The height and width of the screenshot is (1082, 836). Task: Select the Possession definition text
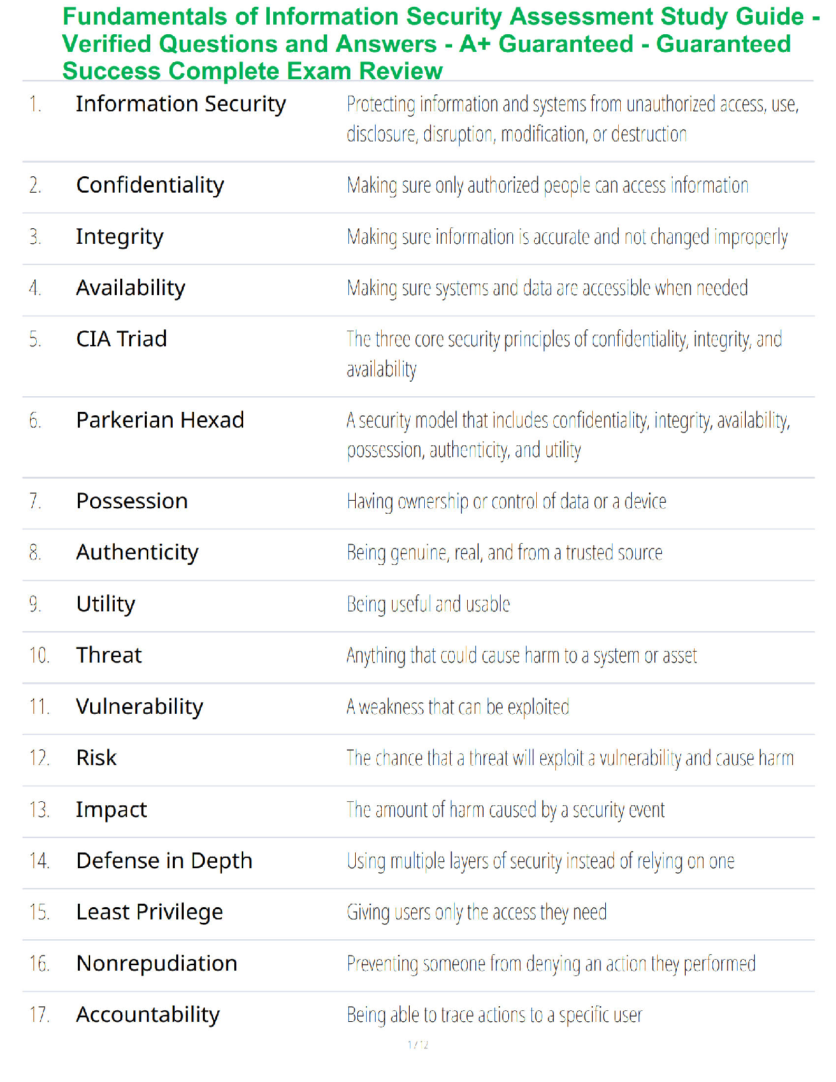(506, 501)
